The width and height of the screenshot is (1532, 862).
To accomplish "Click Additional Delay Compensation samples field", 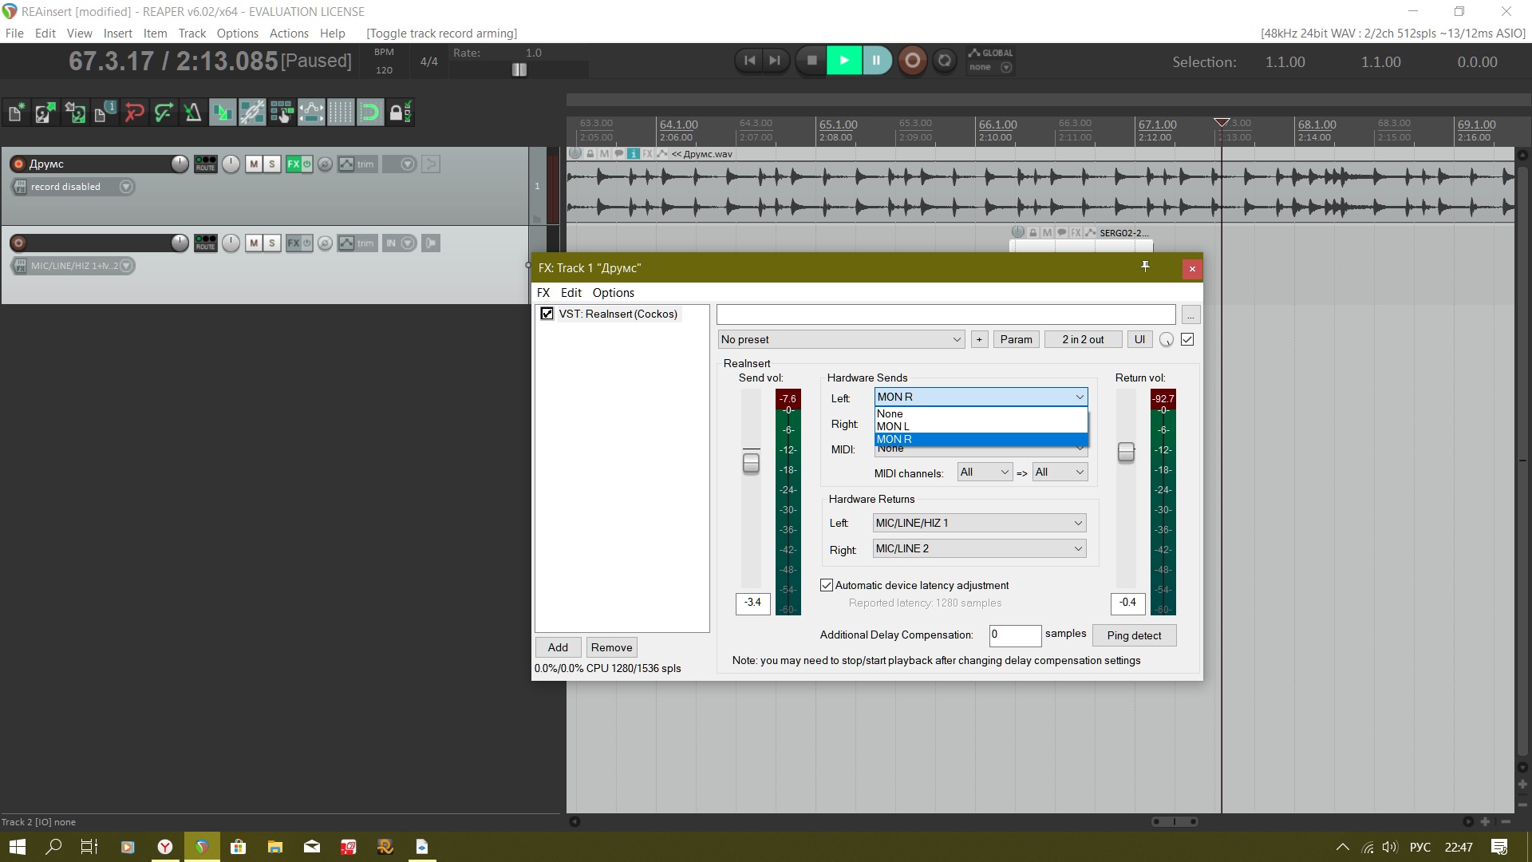I will click(1014, 635).
